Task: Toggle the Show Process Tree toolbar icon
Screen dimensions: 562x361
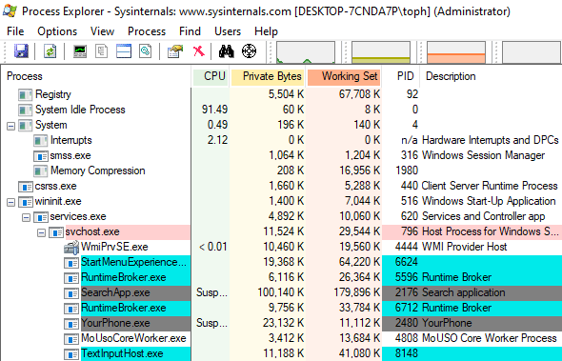Action: pos(101,51)
